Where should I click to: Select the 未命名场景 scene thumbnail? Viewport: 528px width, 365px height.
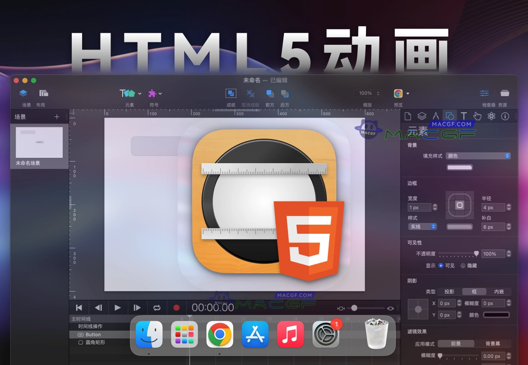coord(39,142)
